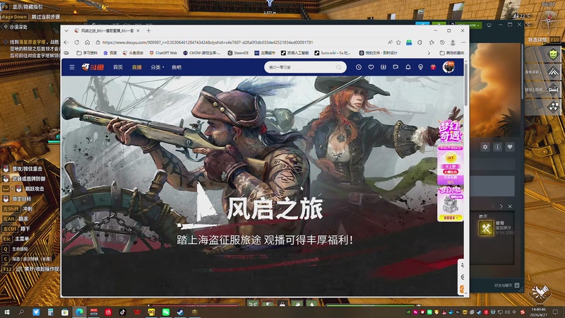Screen dimensions: 565x318
Task: Expand the tab list chevron in title bar
Action: pyautogui.click(x=66, y=30)
